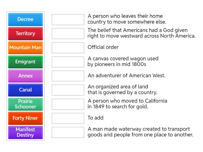Select the Emigrant word tile

pyautogui.click(x=25, y=62)
